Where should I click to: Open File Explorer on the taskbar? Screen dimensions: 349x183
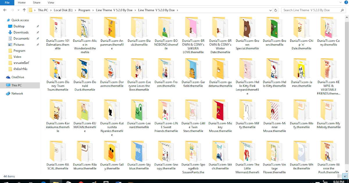point(56,182)
